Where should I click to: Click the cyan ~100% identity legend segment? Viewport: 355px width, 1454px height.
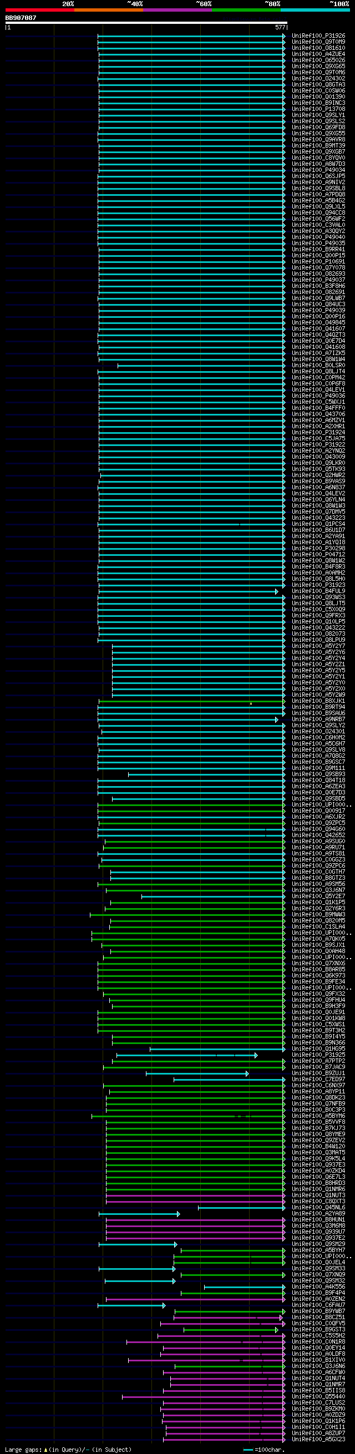pos(315,9)
